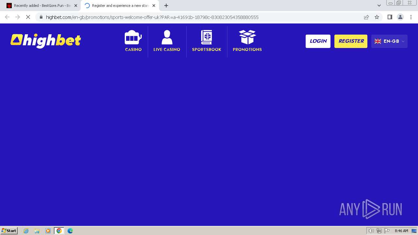Image resolution: width=418 pixels, height=235 pixels.
Task: Open the Windows Start menu
Action: click(9, 231)
